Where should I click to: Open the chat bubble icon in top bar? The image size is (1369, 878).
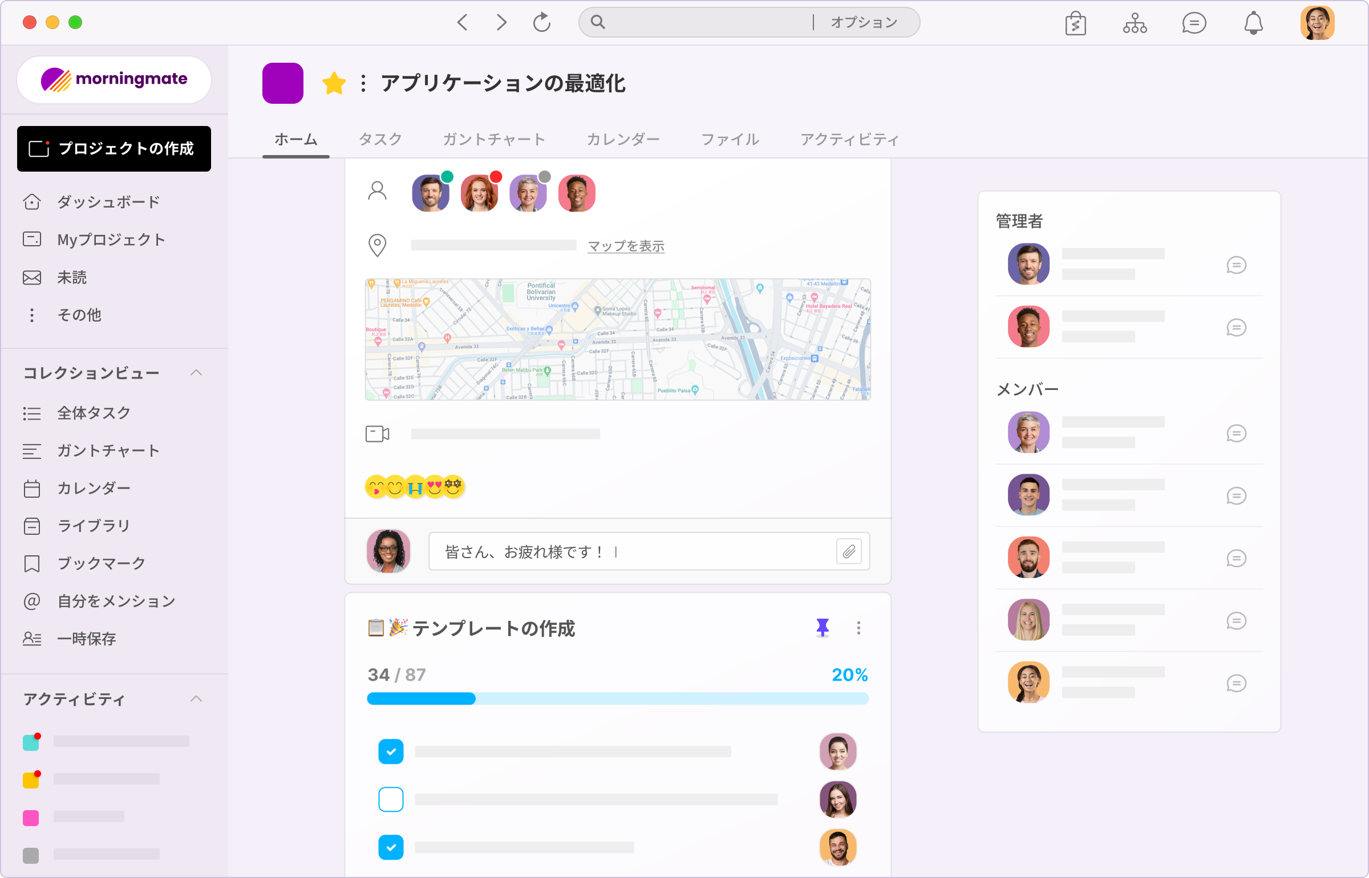1194,23
